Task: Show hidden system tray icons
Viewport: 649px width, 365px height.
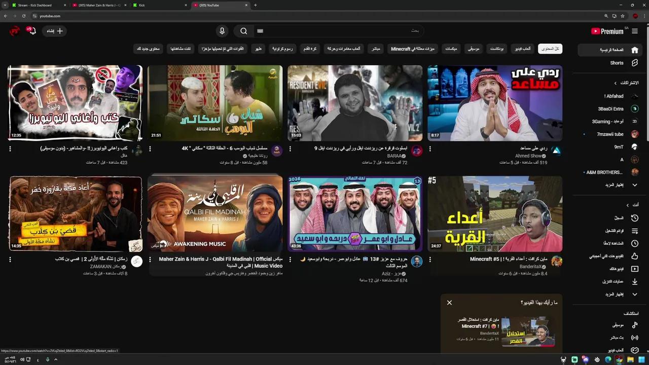Action: point(56,359)
